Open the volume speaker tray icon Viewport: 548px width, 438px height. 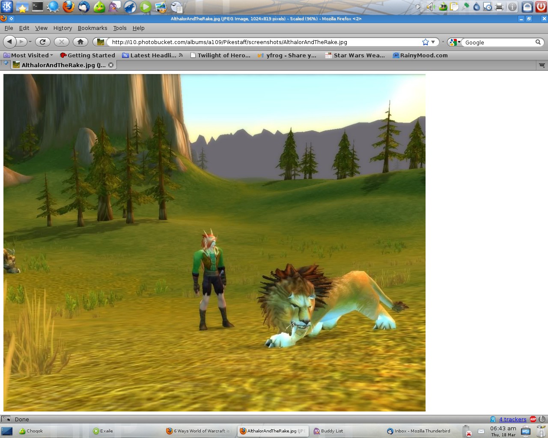431,6
